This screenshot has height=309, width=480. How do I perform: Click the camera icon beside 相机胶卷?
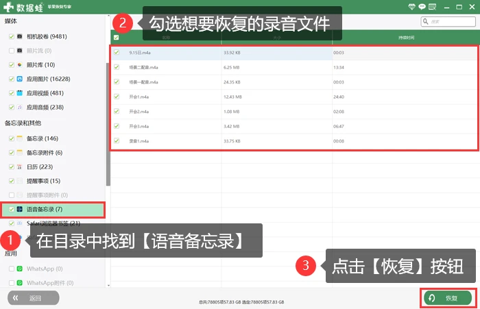click(20, 36)
